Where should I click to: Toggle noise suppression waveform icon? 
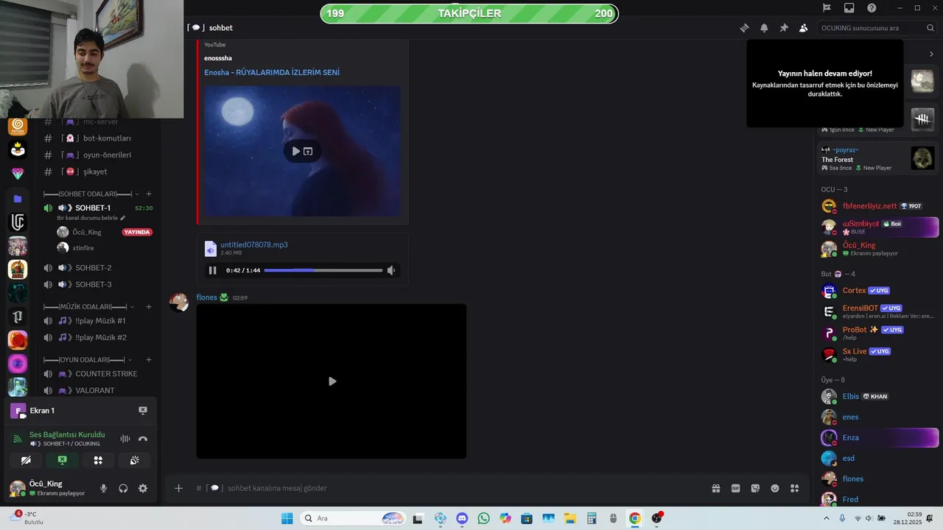coord(125,439)
